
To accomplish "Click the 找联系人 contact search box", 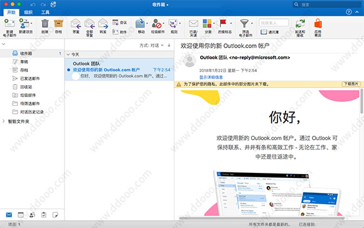I will [274, 23].
